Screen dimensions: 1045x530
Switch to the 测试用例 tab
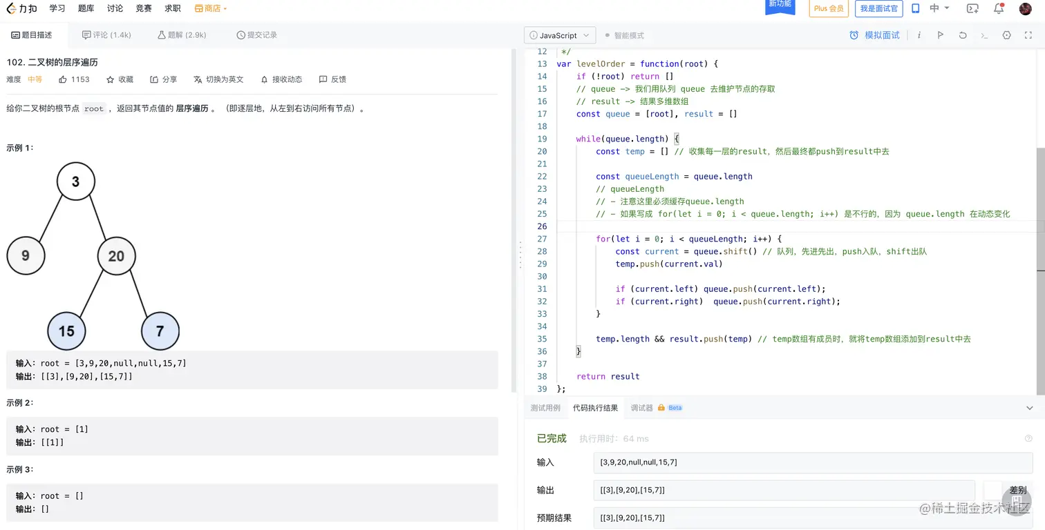[545, 408]
